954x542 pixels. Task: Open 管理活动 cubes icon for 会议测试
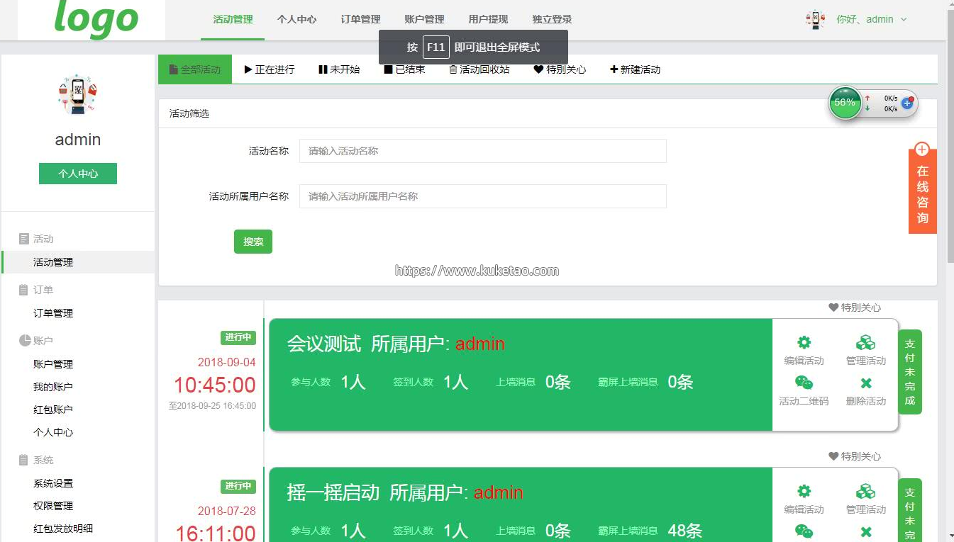point(865,343)
